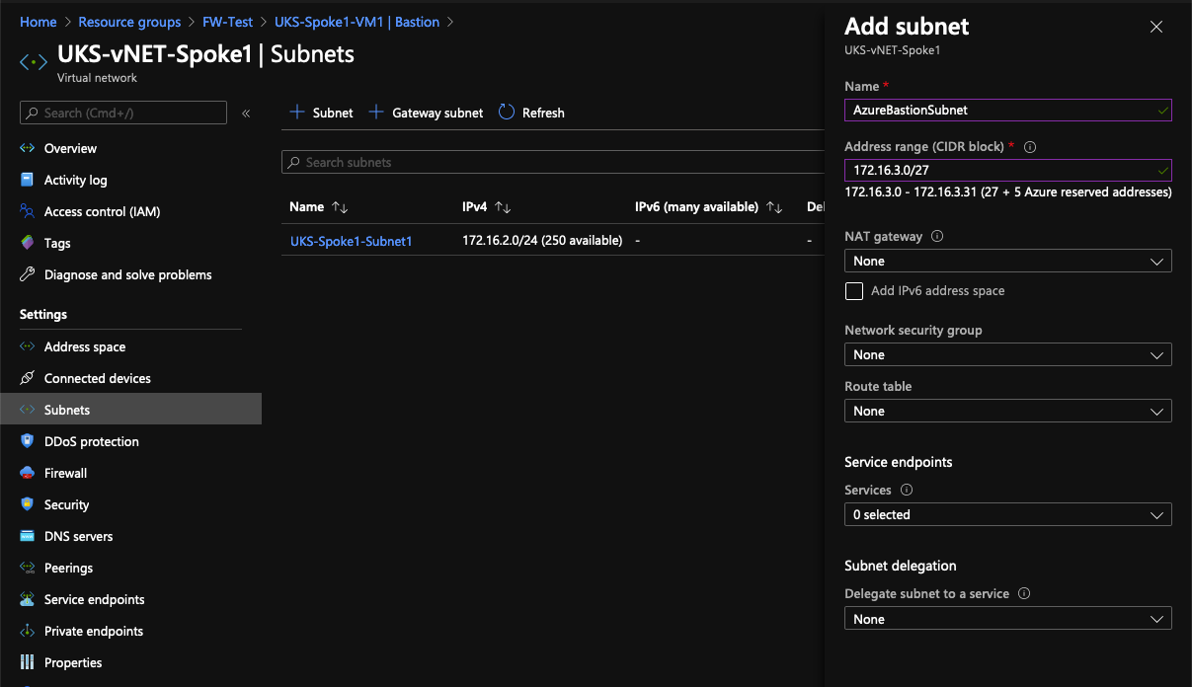This screenshot has width=1192, height=687.
Task: Open the NAT gateway dropdown
Action: coord(1008,262)
